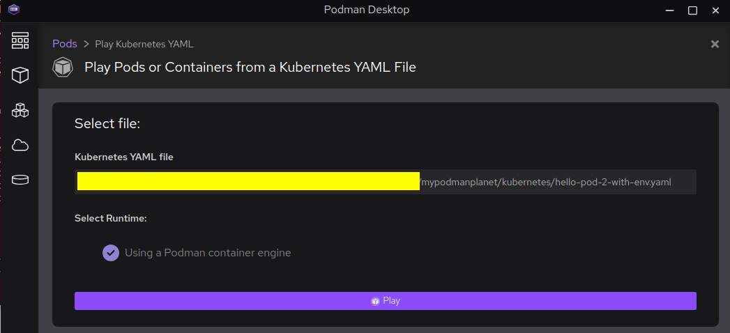Open Volumes via the disk icon
This screenshot has width=730, height=333.
pyautogui.click(x=20, y=180)
